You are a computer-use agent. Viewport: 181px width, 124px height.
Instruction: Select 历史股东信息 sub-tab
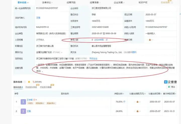[x=31, y=87]
